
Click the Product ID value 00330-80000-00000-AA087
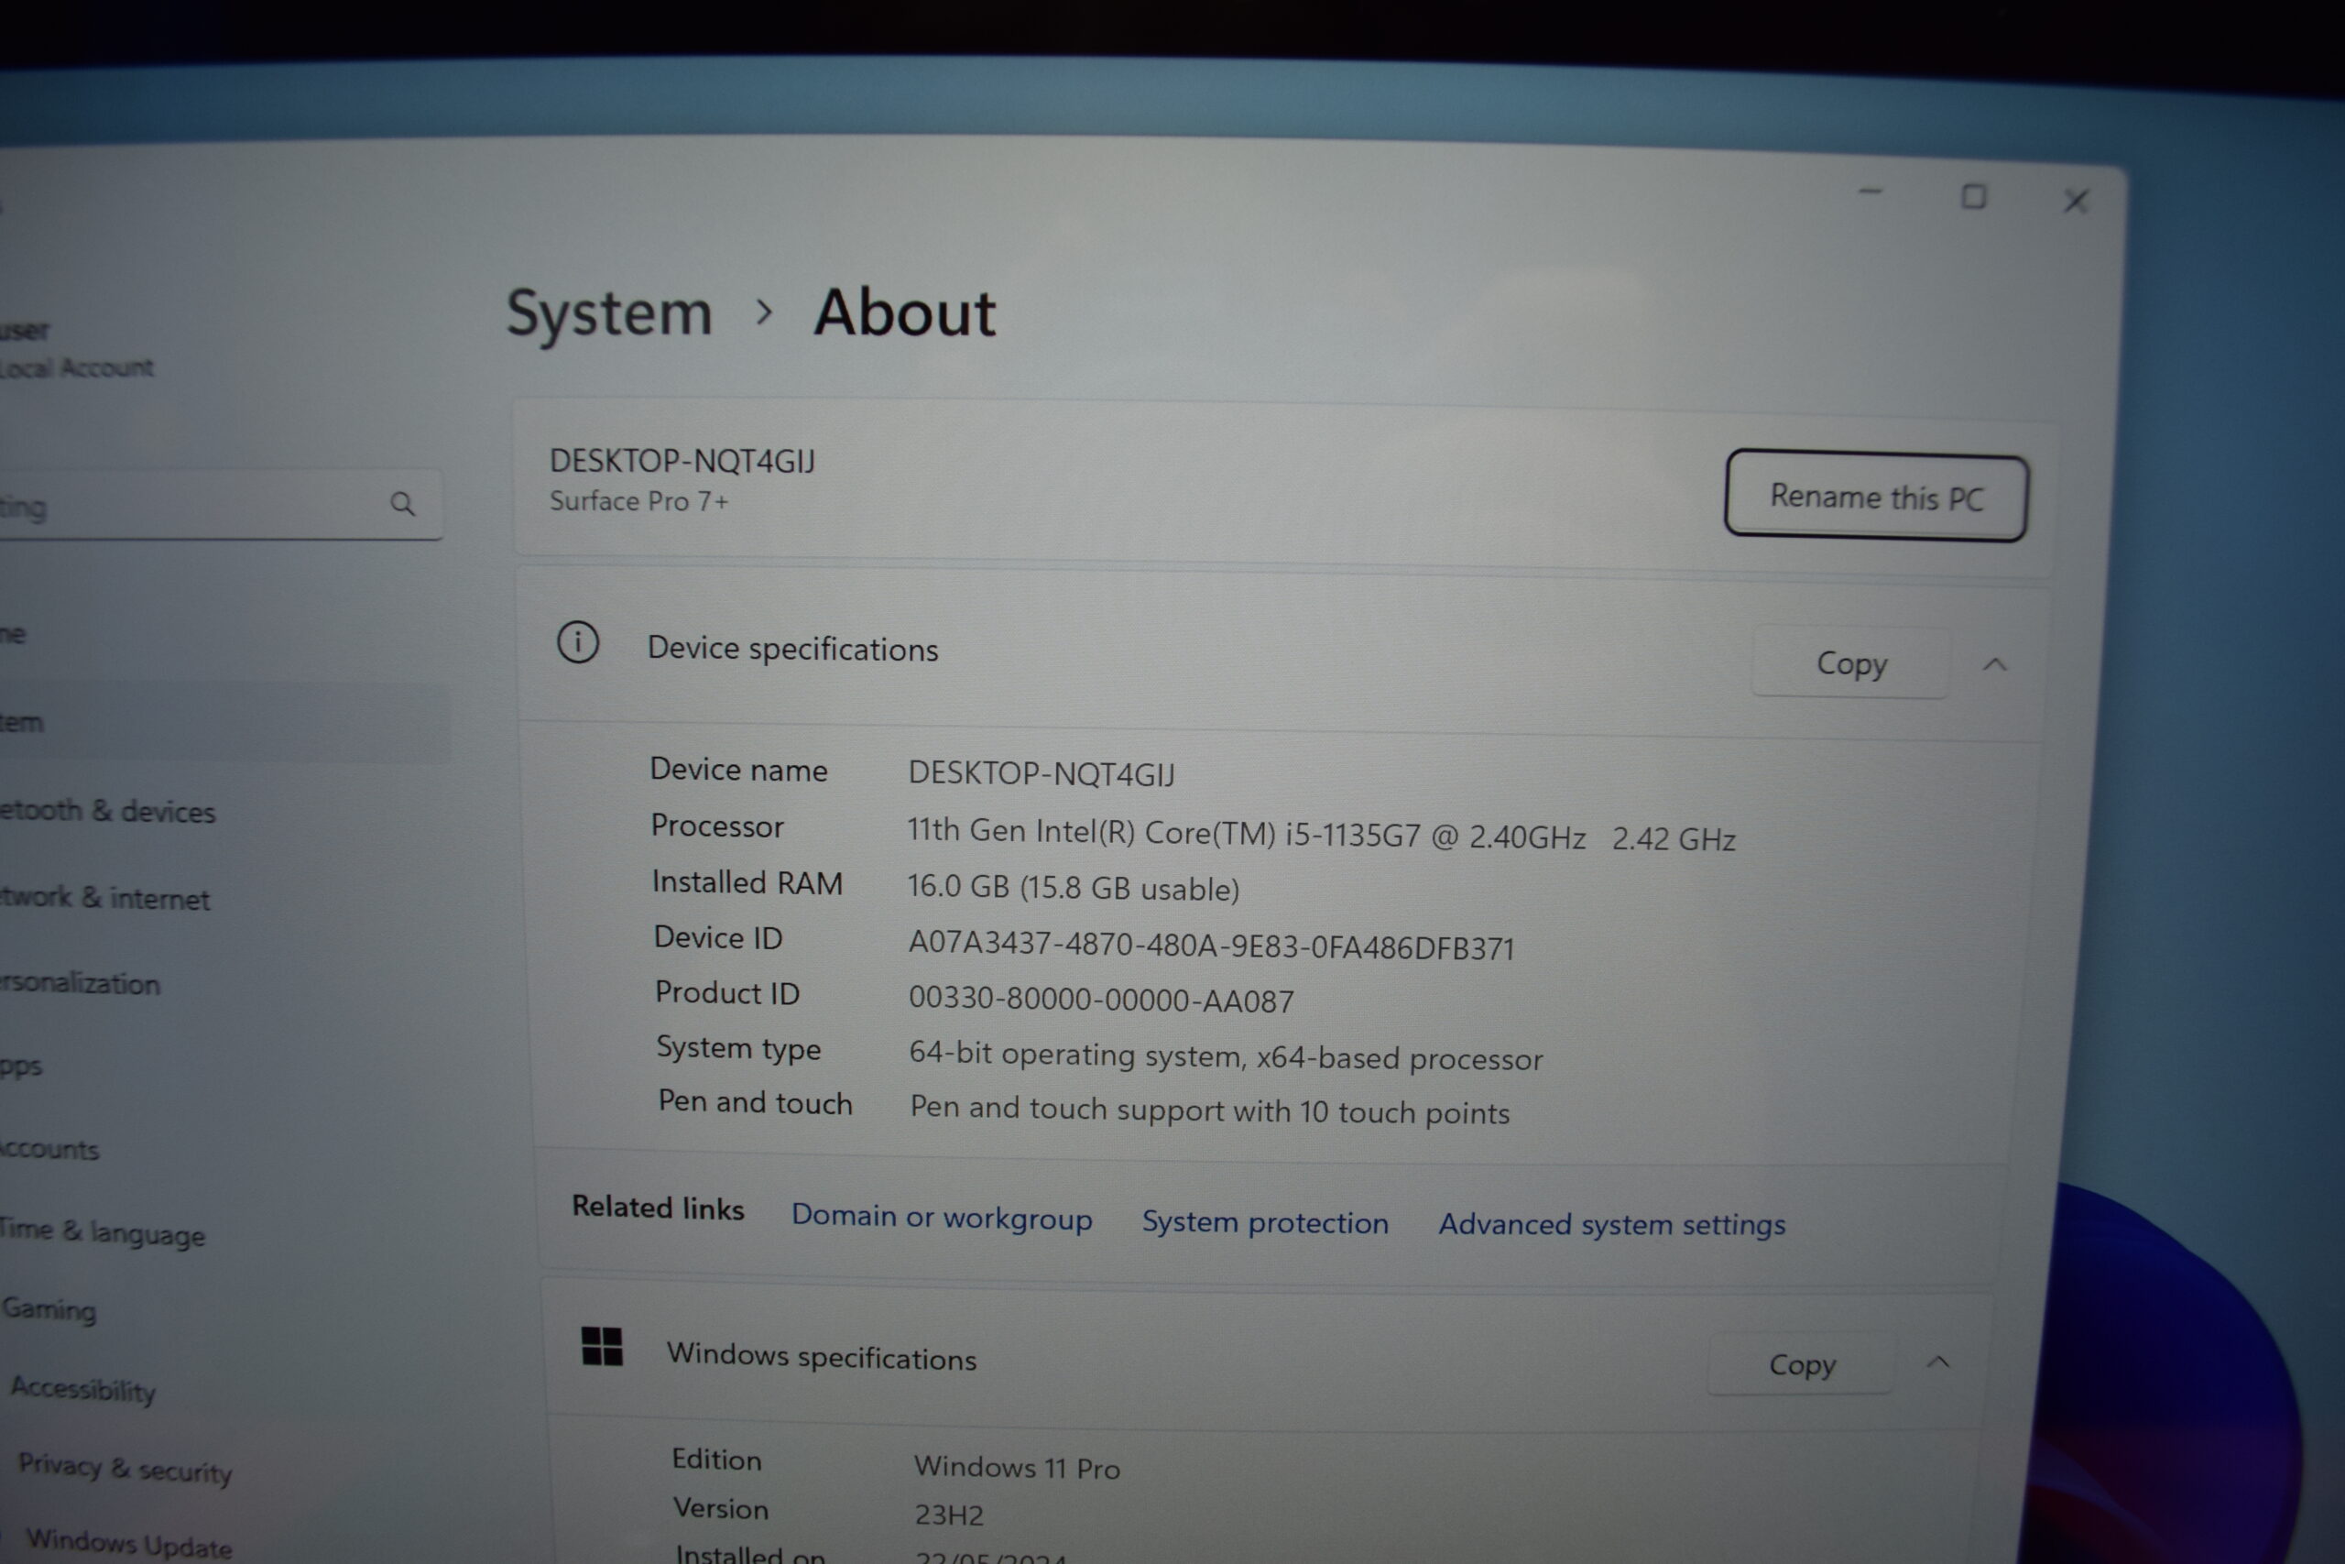click(1102, 1000)
